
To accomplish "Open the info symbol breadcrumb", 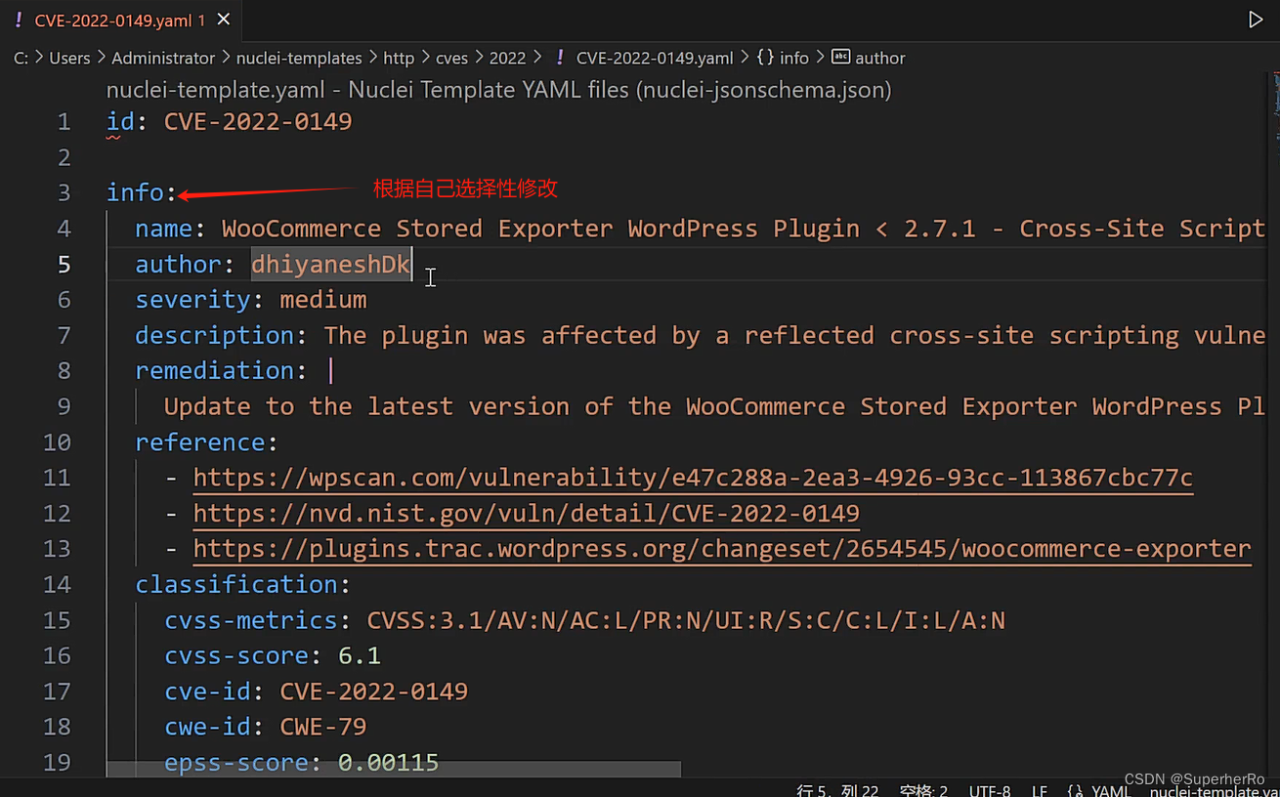I will coord(794,58).
